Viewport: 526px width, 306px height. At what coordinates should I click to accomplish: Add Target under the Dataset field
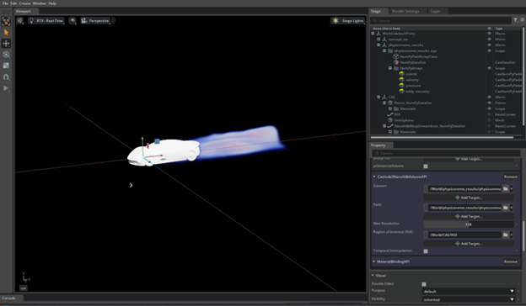pyautogui.click(x=469, y=198)
